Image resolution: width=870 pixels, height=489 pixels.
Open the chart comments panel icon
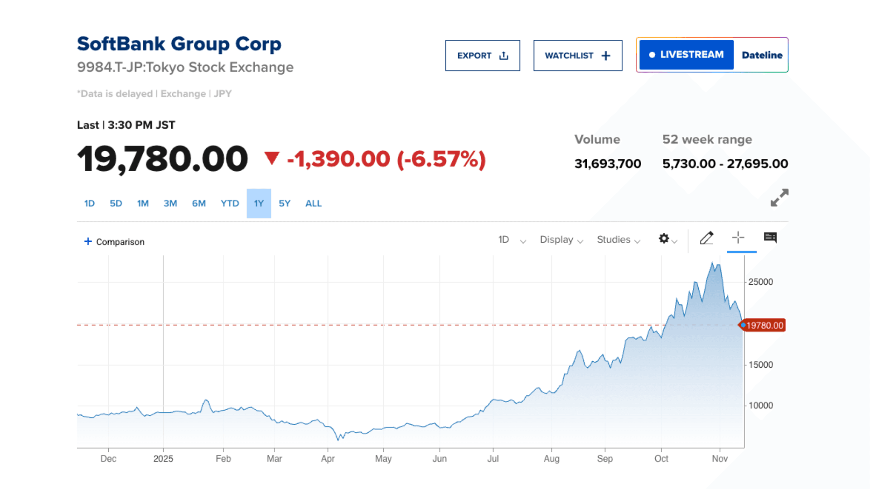pyautogui.click(x=769, y=237)
